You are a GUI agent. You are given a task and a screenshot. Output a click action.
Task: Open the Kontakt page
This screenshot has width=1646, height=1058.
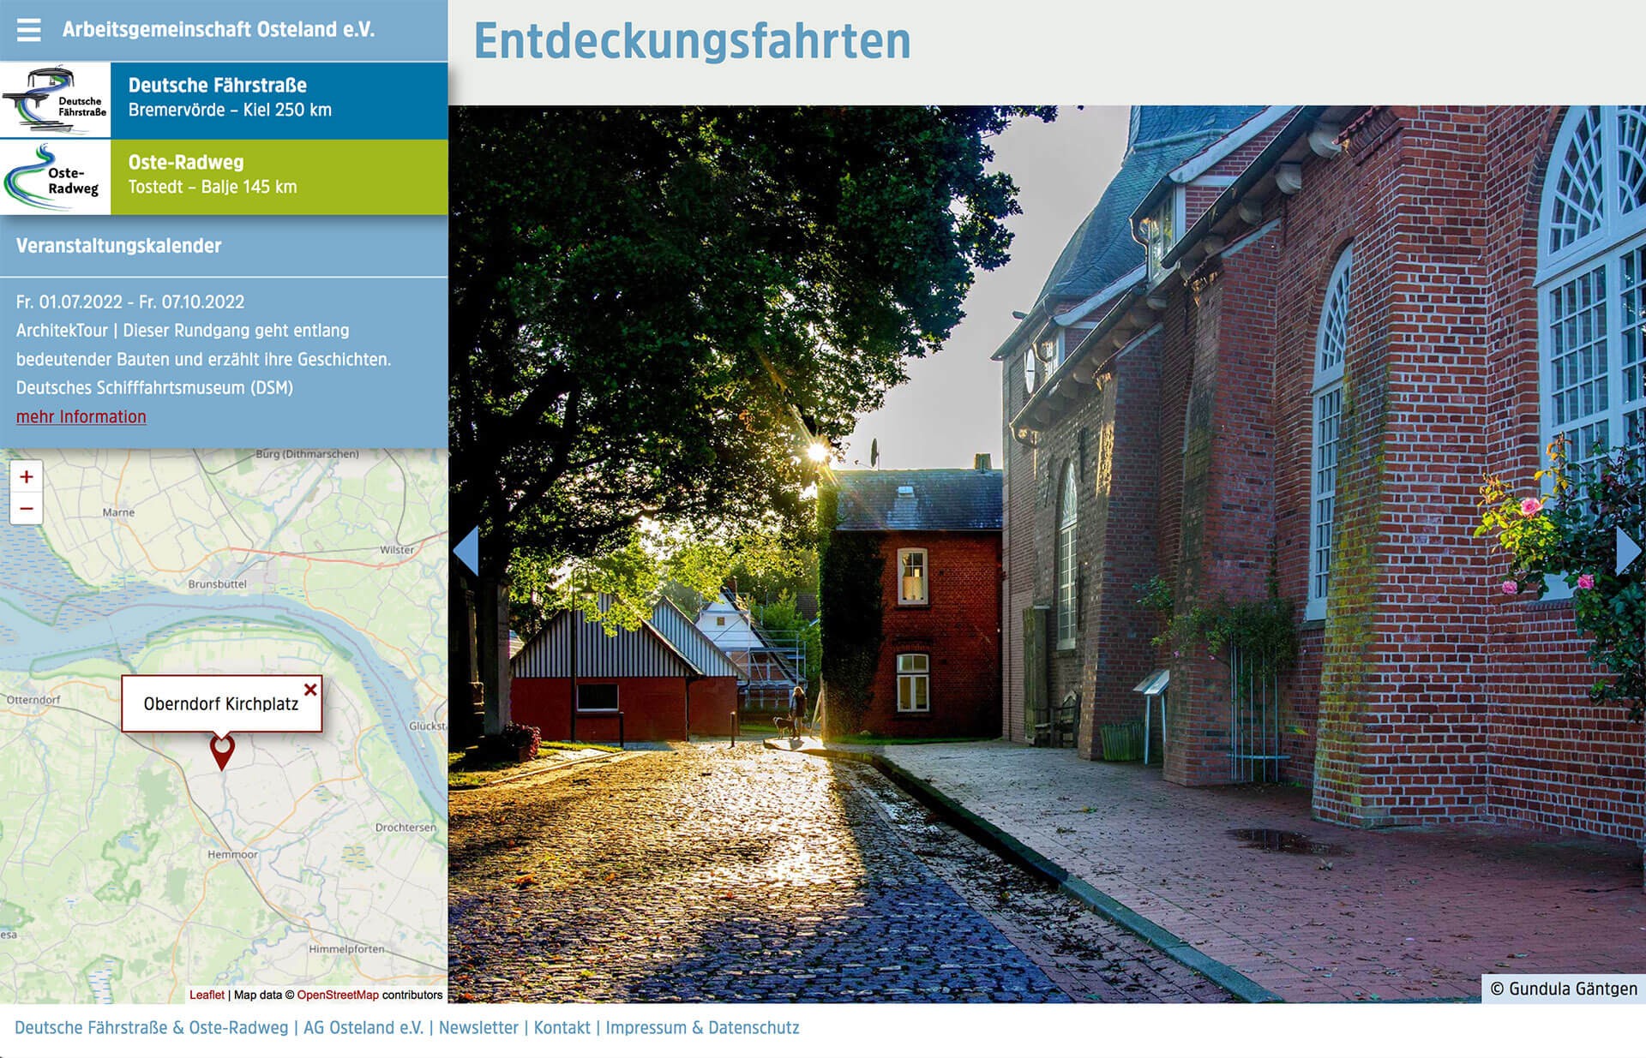tap(562, 1028)
